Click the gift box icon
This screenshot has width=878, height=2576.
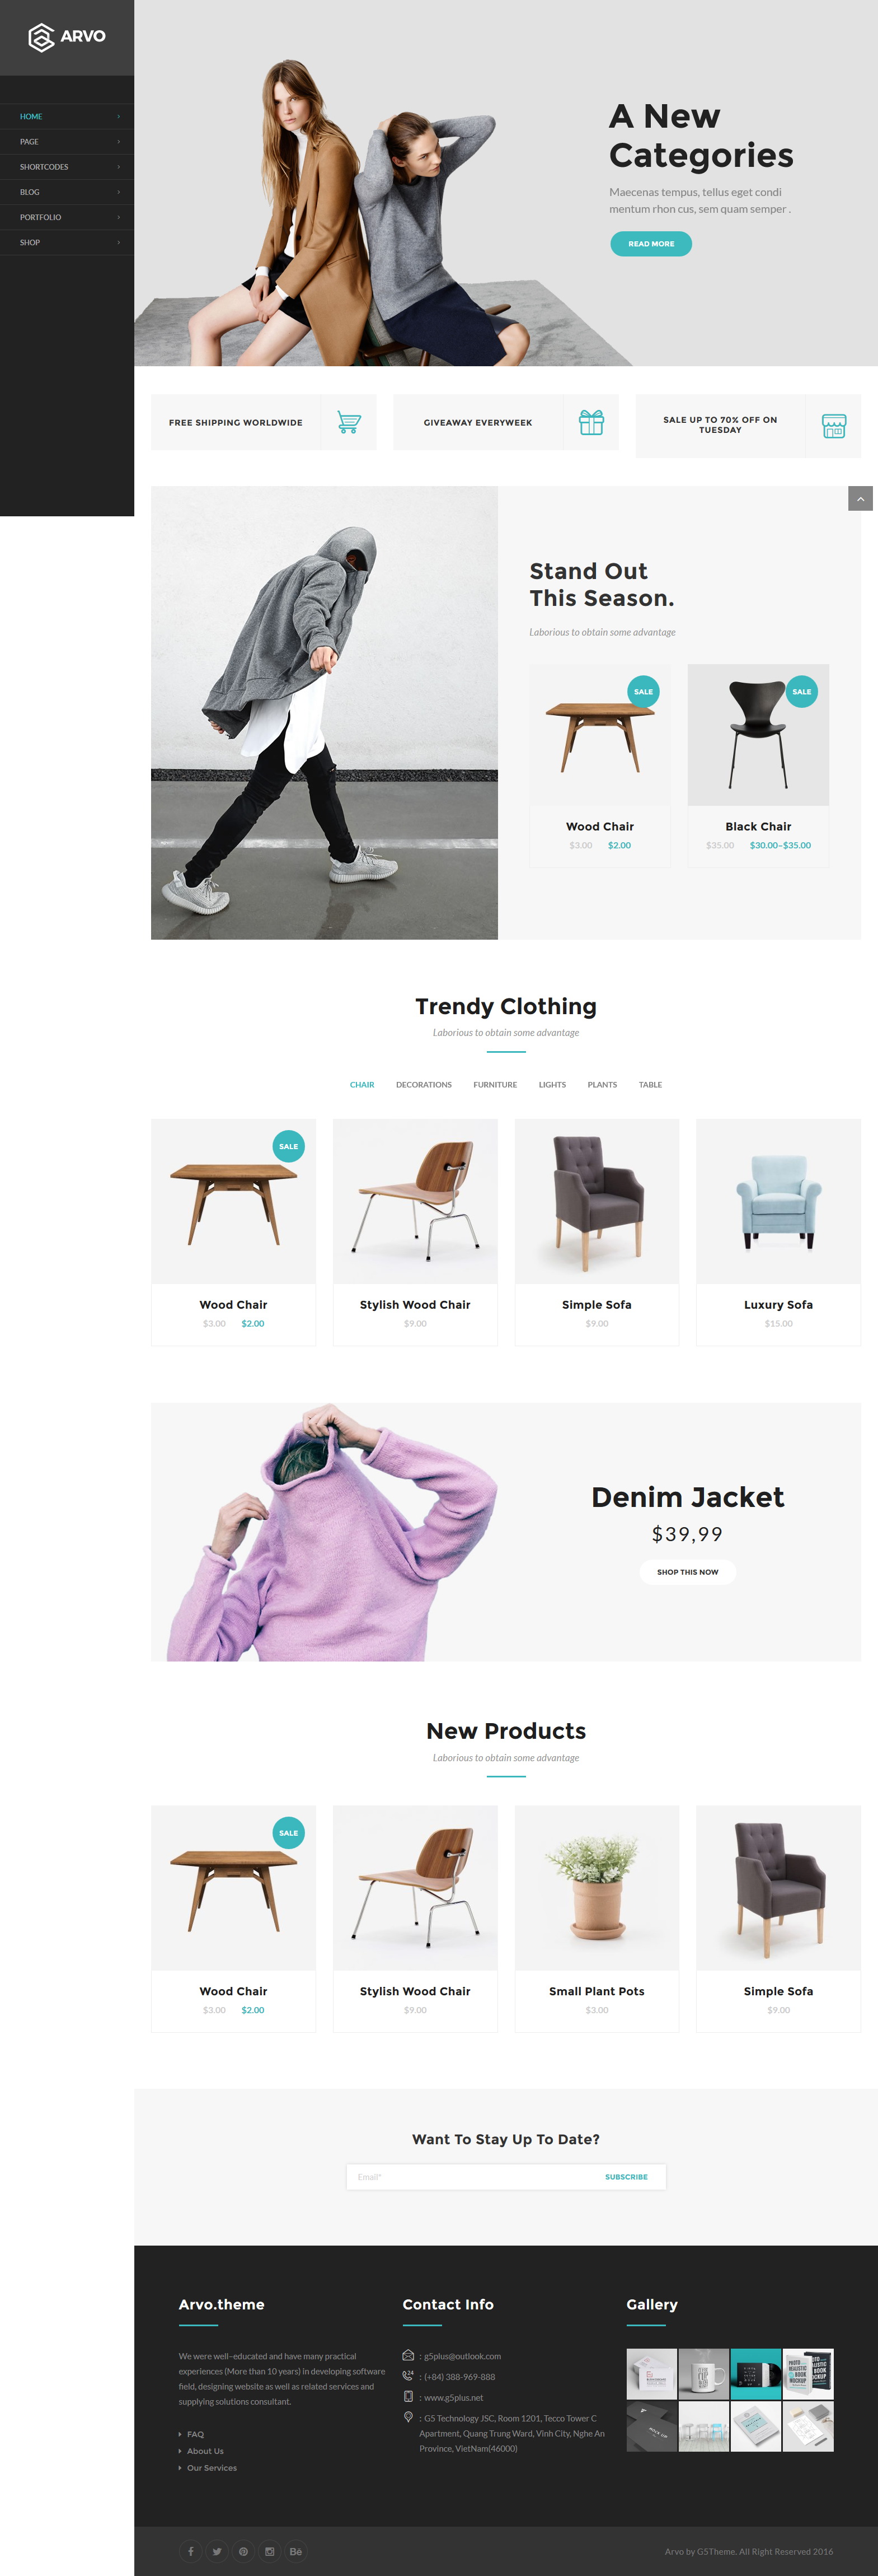pyautogui.click(x=591, y=422)
